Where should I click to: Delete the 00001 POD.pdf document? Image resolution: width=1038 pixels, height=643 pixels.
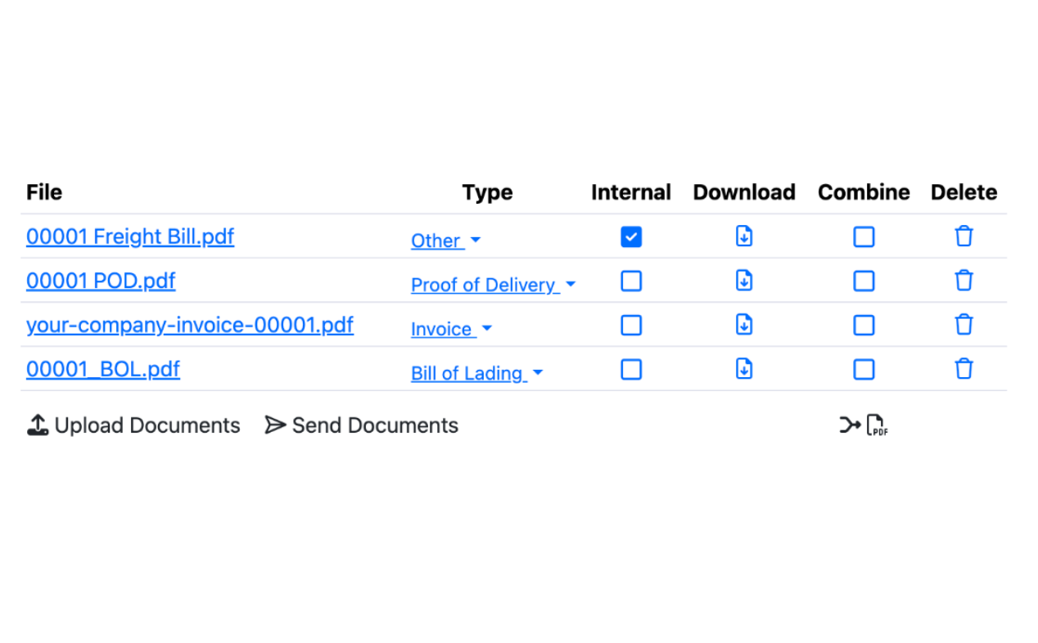pos(964,281)
